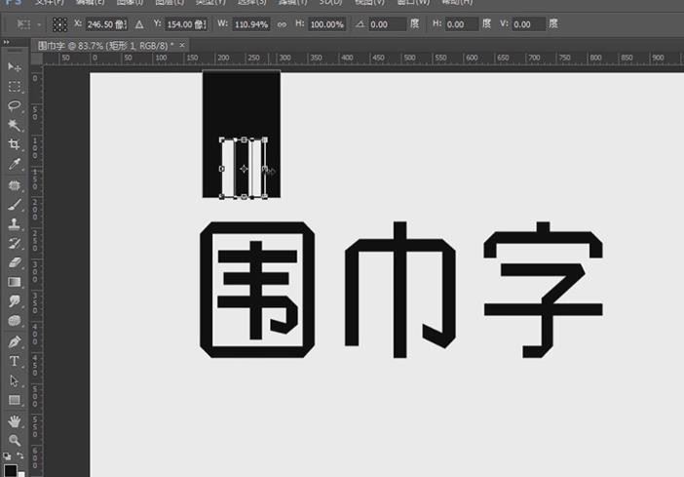This screenshot has width=684, height=477.
Task: Select the Eyedropper tool
Action: 14,164
